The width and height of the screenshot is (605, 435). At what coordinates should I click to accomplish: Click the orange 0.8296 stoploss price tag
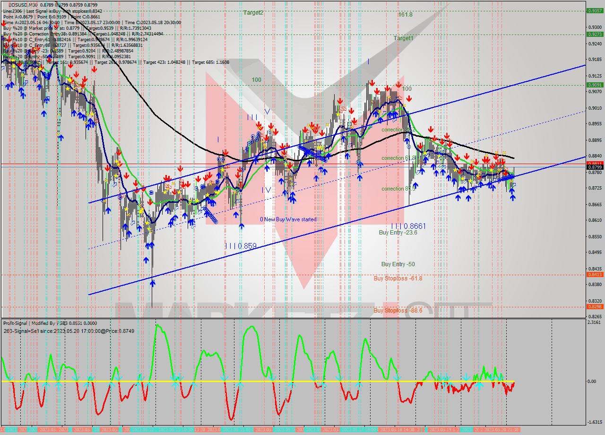point(594,307)
